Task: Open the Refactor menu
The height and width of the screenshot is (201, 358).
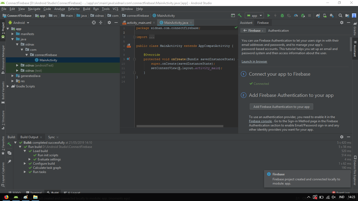Action: pos(74,9)
